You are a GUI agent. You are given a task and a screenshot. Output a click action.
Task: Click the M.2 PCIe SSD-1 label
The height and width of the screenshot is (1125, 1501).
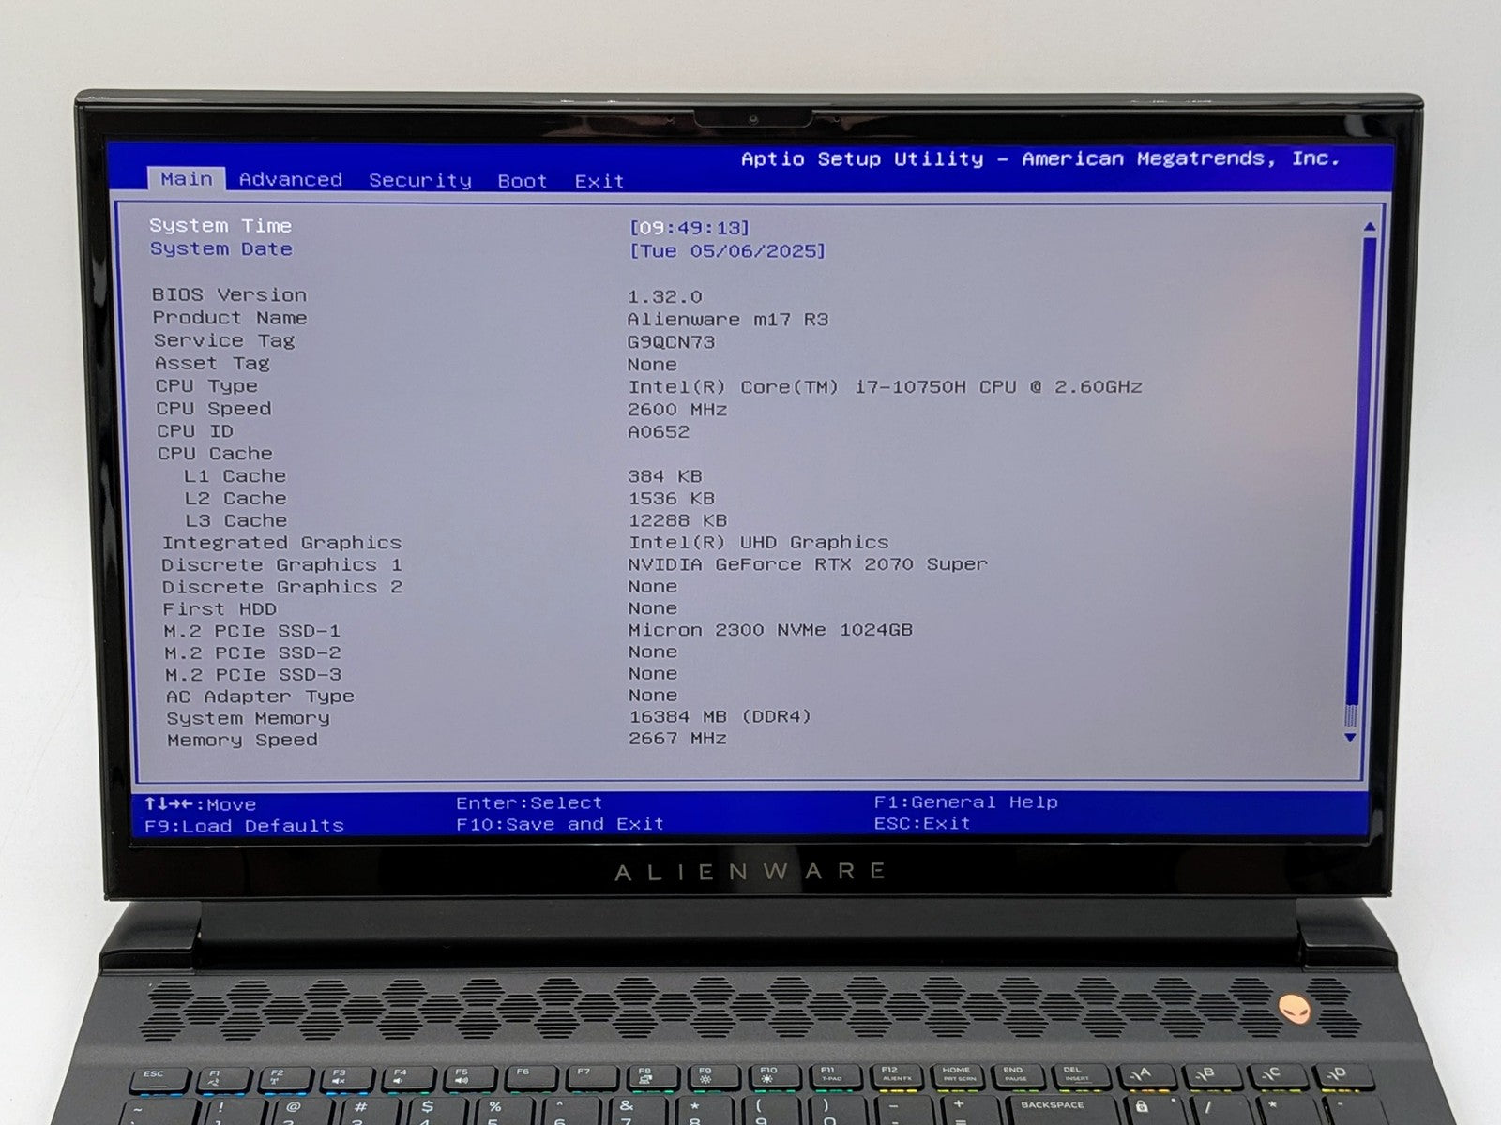click(252, 631)
